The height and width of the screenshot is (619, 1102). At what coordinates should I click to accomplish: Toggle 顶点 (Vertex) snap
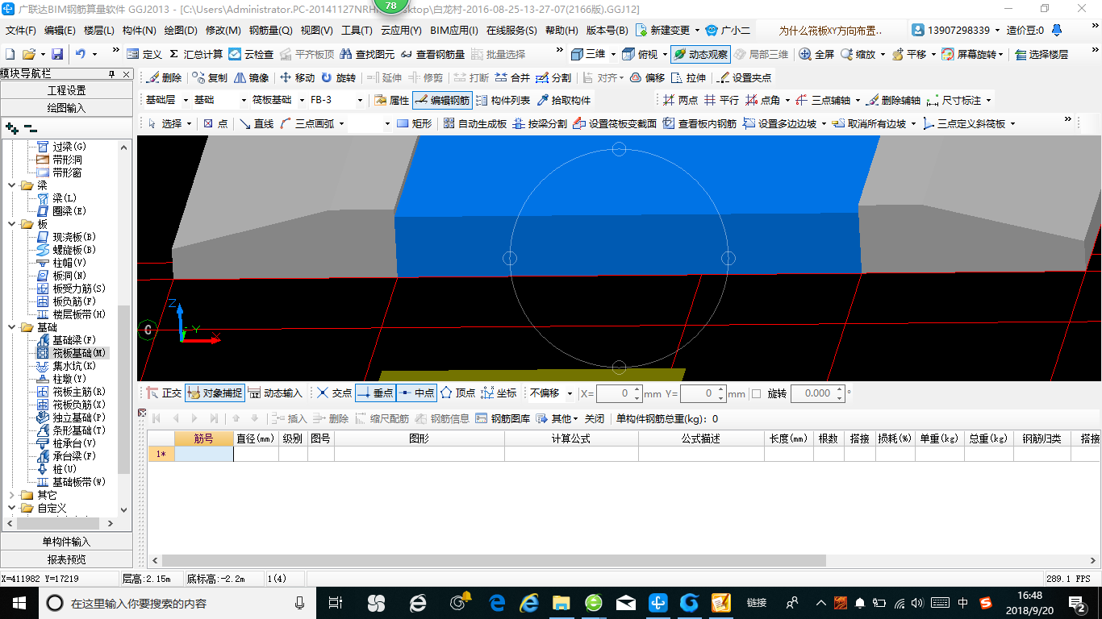pyautogui.click(x=457, y=393)
